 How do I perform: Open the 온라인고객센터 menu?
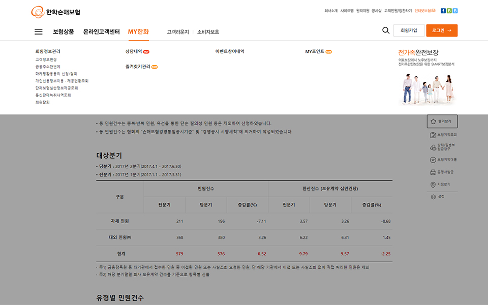click(102, 32)
